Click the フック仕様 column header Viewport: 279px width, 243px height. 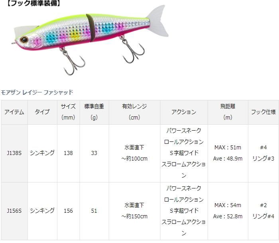point(263,112)
